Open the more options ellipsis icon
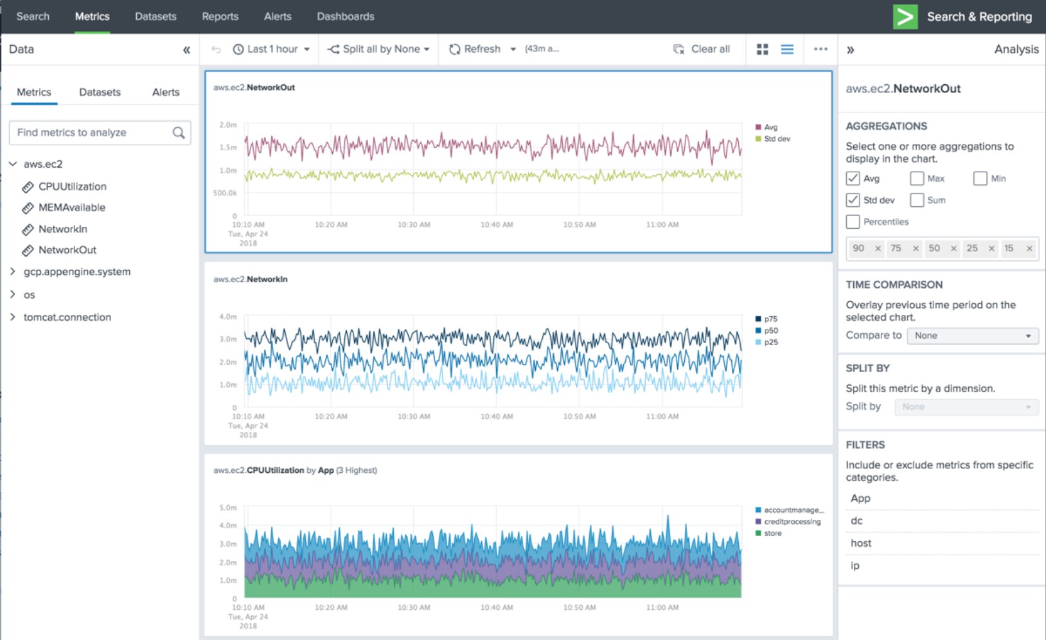This screenshot has width=1046, height=640. (820, 49)
